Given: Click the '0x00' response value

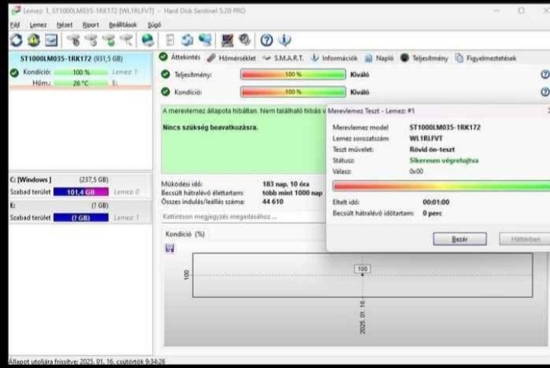Looking at the screenshot, I should (416, 171).
